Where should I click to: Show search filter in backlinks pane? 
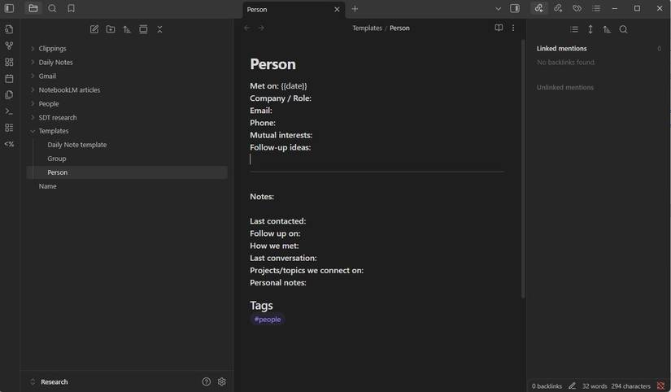pos(624,29)
